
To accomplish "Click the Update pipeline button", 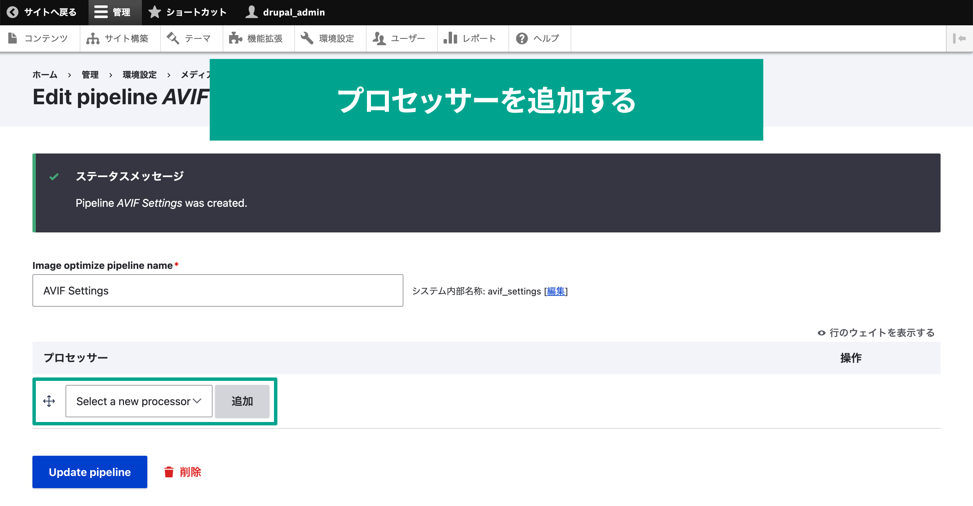I will click(x=90, y=472).
